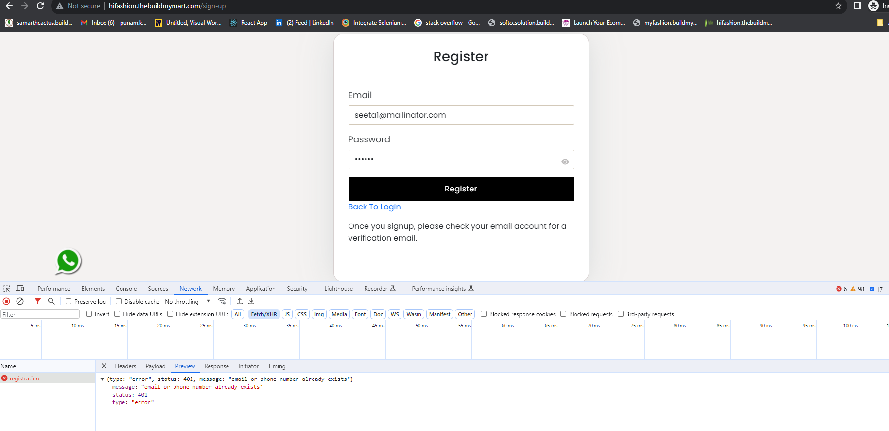Check Hide data URLs checkbox

tap(117, 314)
